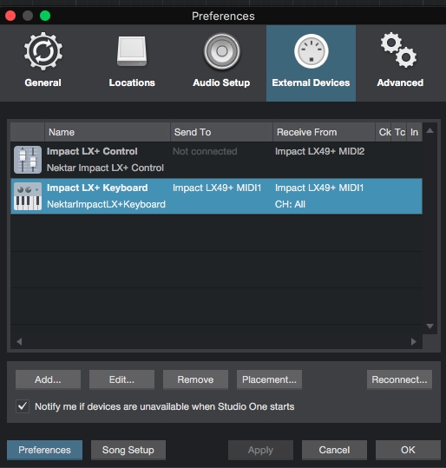Viewport: 446px width, 468px height.
Task: Edit the selected device with Edit...
Action: click(121, 379)
